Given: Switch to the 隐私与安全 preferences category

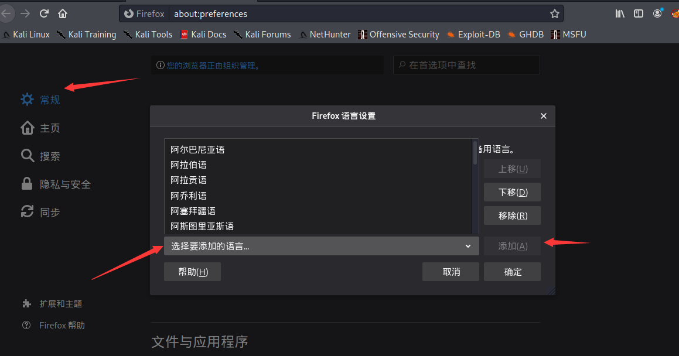Looking at the screenshot, I should click(66, 184).
